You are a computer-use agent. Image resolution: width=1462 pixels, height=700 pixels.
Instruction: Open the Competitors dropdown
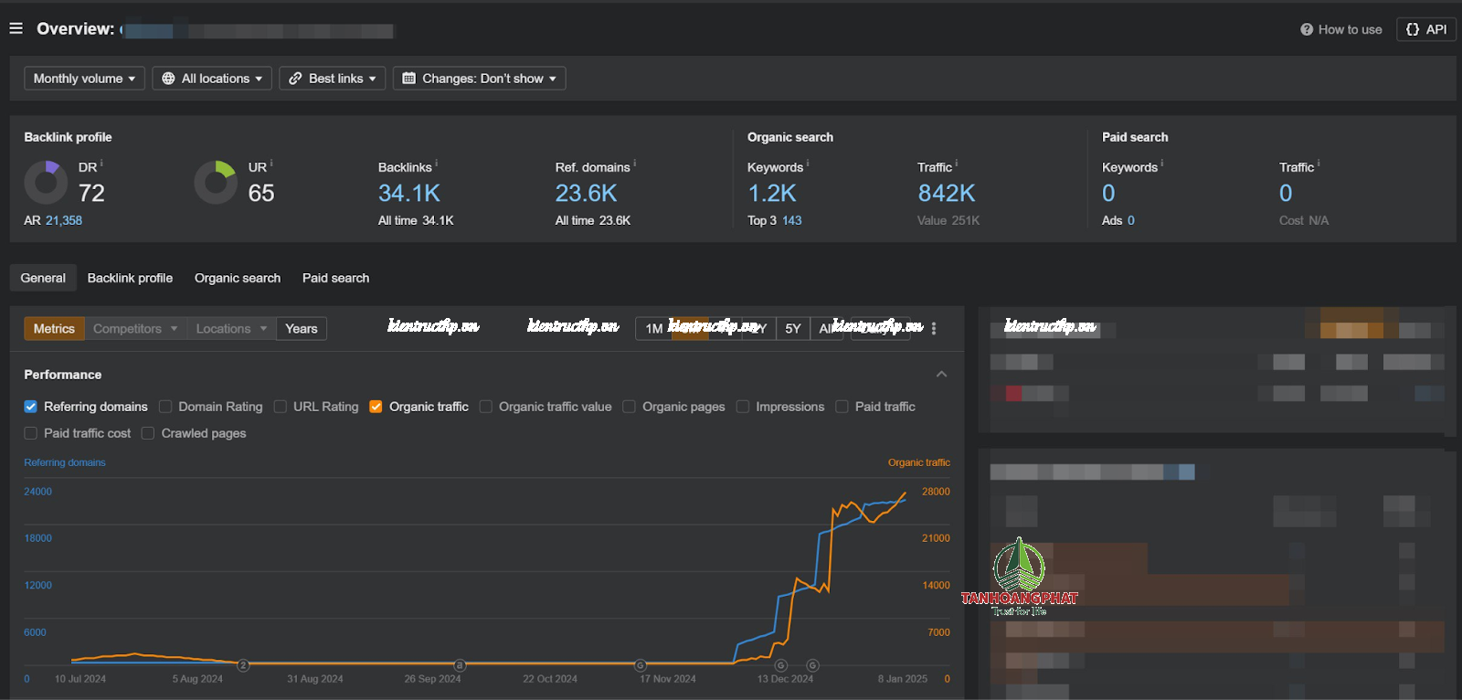point(135,329)
